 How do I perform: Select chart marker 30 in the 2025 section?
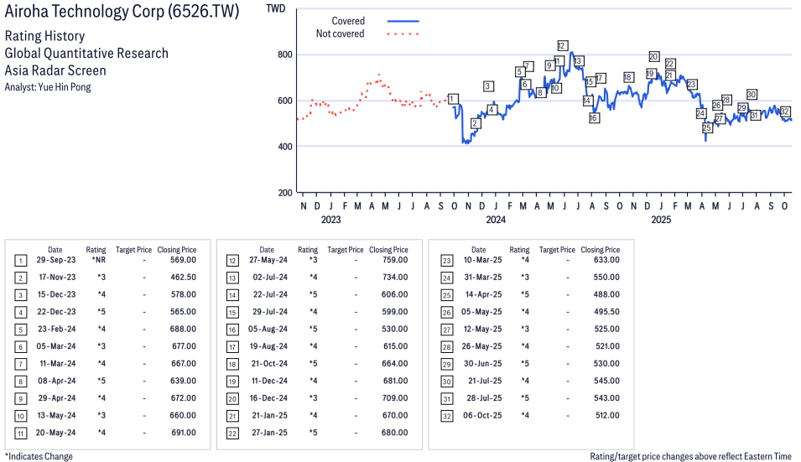click(752, 94)
